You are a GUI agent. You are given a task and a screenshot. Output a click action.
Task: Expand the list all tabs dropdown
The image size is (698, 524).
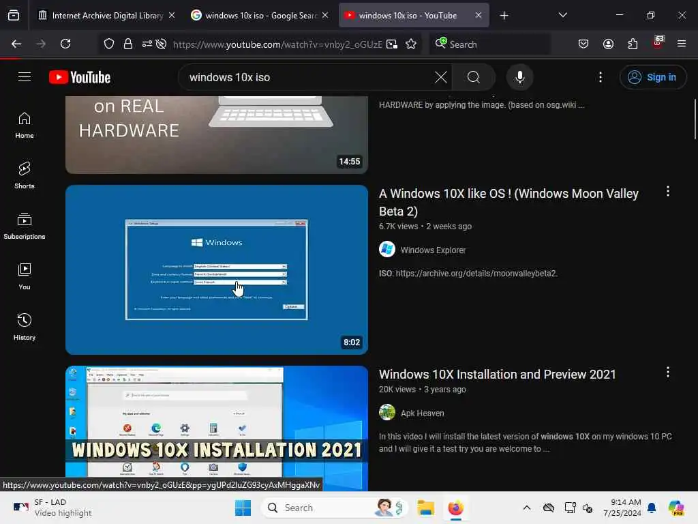(x=562, y=16)
